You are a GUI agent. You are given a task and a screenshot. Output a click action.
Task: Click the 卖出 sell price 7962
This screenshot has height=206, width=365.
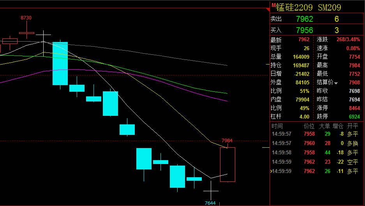304,19
